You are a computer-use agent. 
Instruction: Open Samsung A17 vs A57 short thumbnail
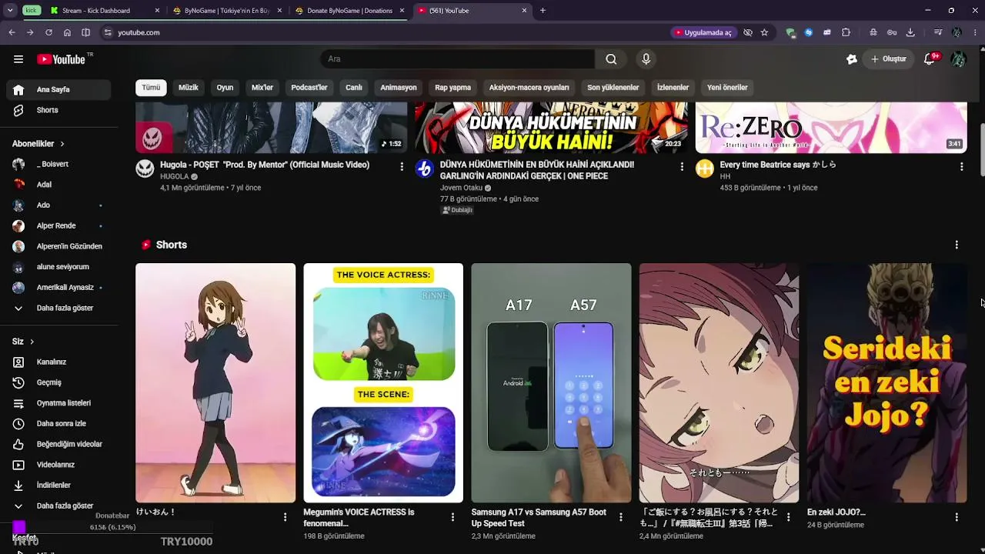pyautogui.click(x=551, y=383)
